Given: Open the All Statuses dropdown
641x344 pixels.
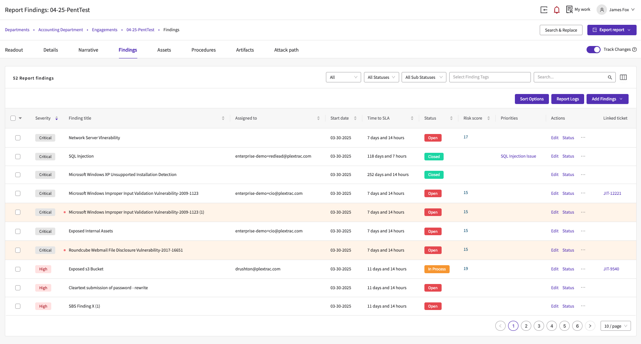Looking at the screenshot, I should click(381, 77).
